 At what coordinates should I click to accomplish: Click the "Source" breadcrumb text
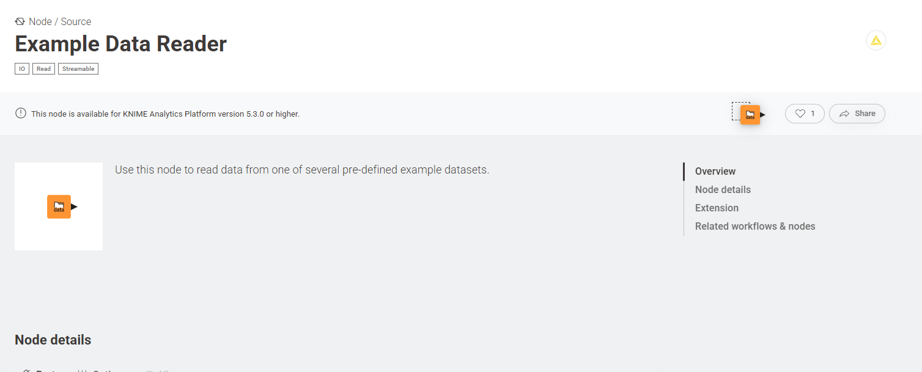click(76, 21)
